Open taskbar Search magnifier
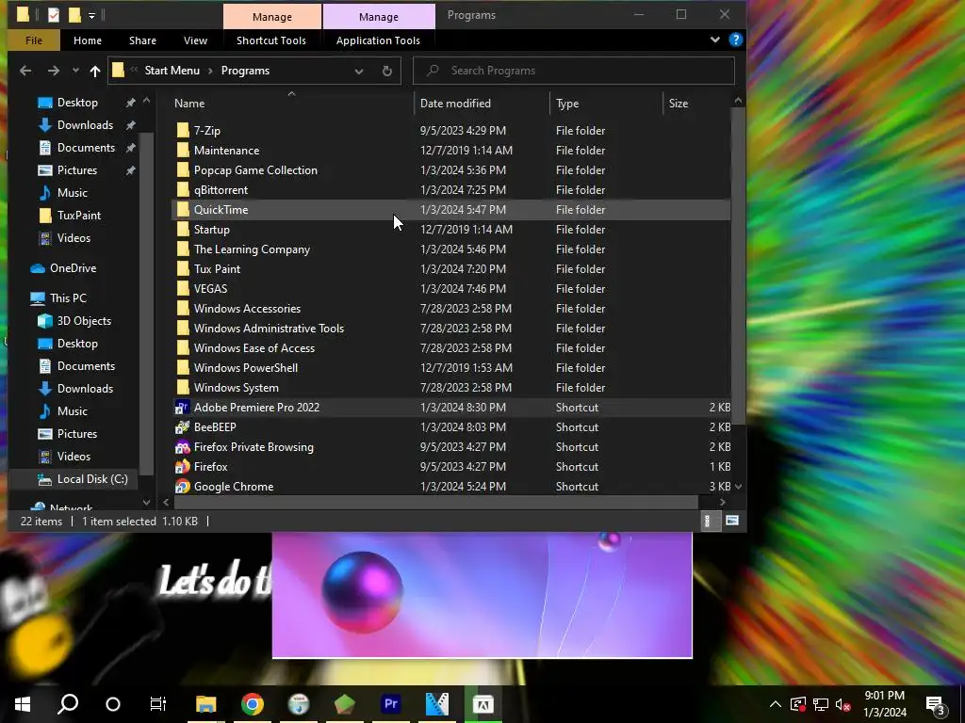The width and height of the screenshot is (965, 723). tap(68, 703)
